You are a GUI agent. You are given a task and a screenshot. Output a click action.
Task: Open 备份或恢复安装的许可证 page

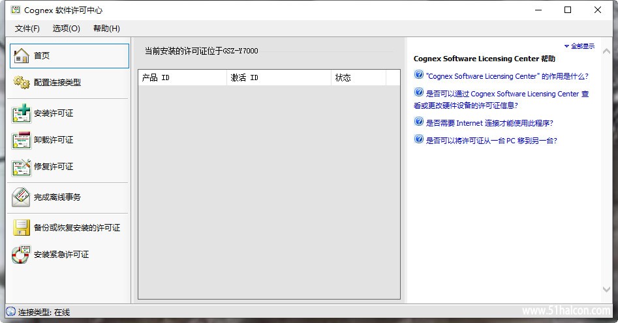(x=77, y=228)
